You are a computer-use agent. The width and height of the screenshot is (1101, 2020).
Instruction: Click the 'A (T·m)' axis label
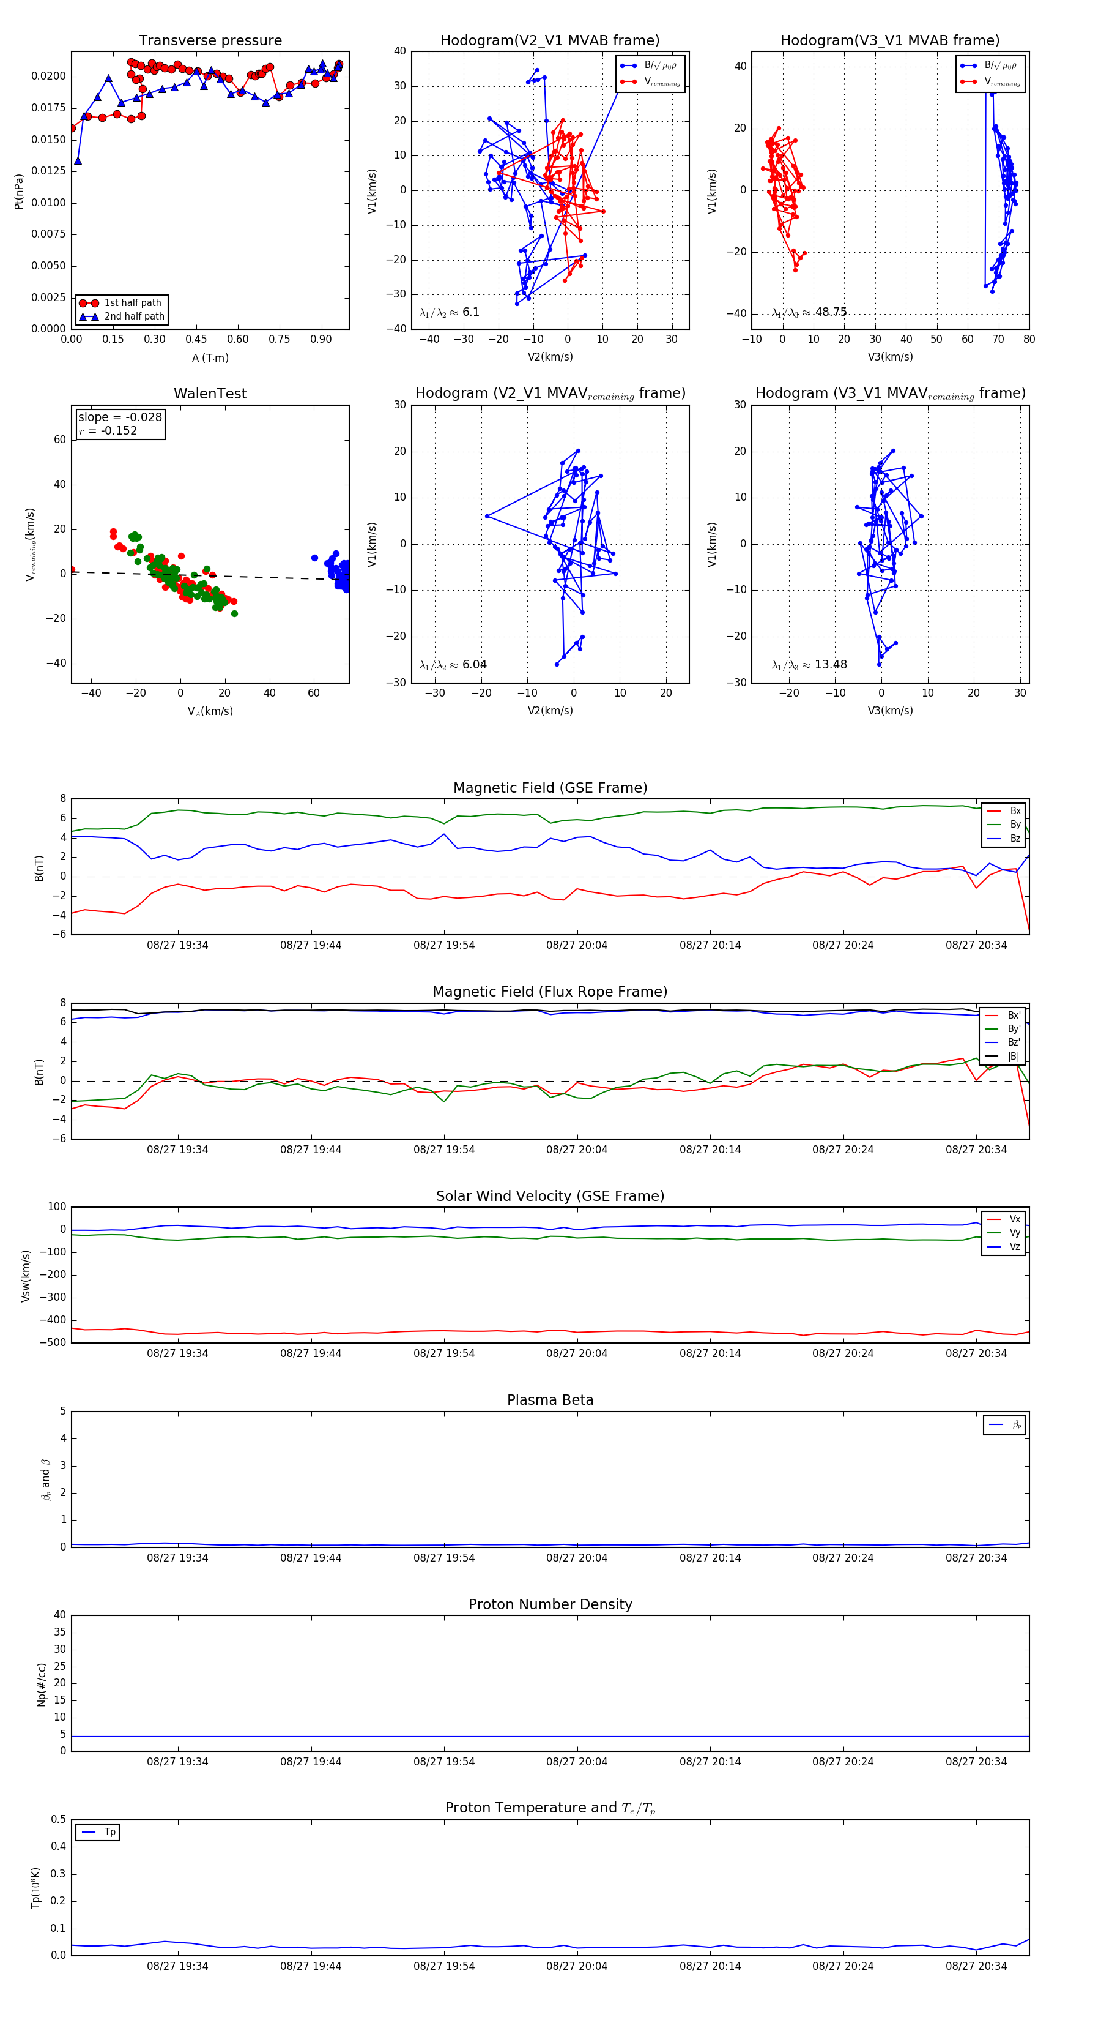pyautogui.click(x=210, y=358)
